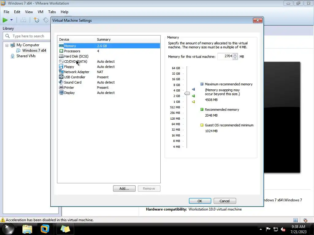This screenshot has height=235, width=314.
Task: Show hidden system tray icons arrow
Action: click(x=261, y=229)
